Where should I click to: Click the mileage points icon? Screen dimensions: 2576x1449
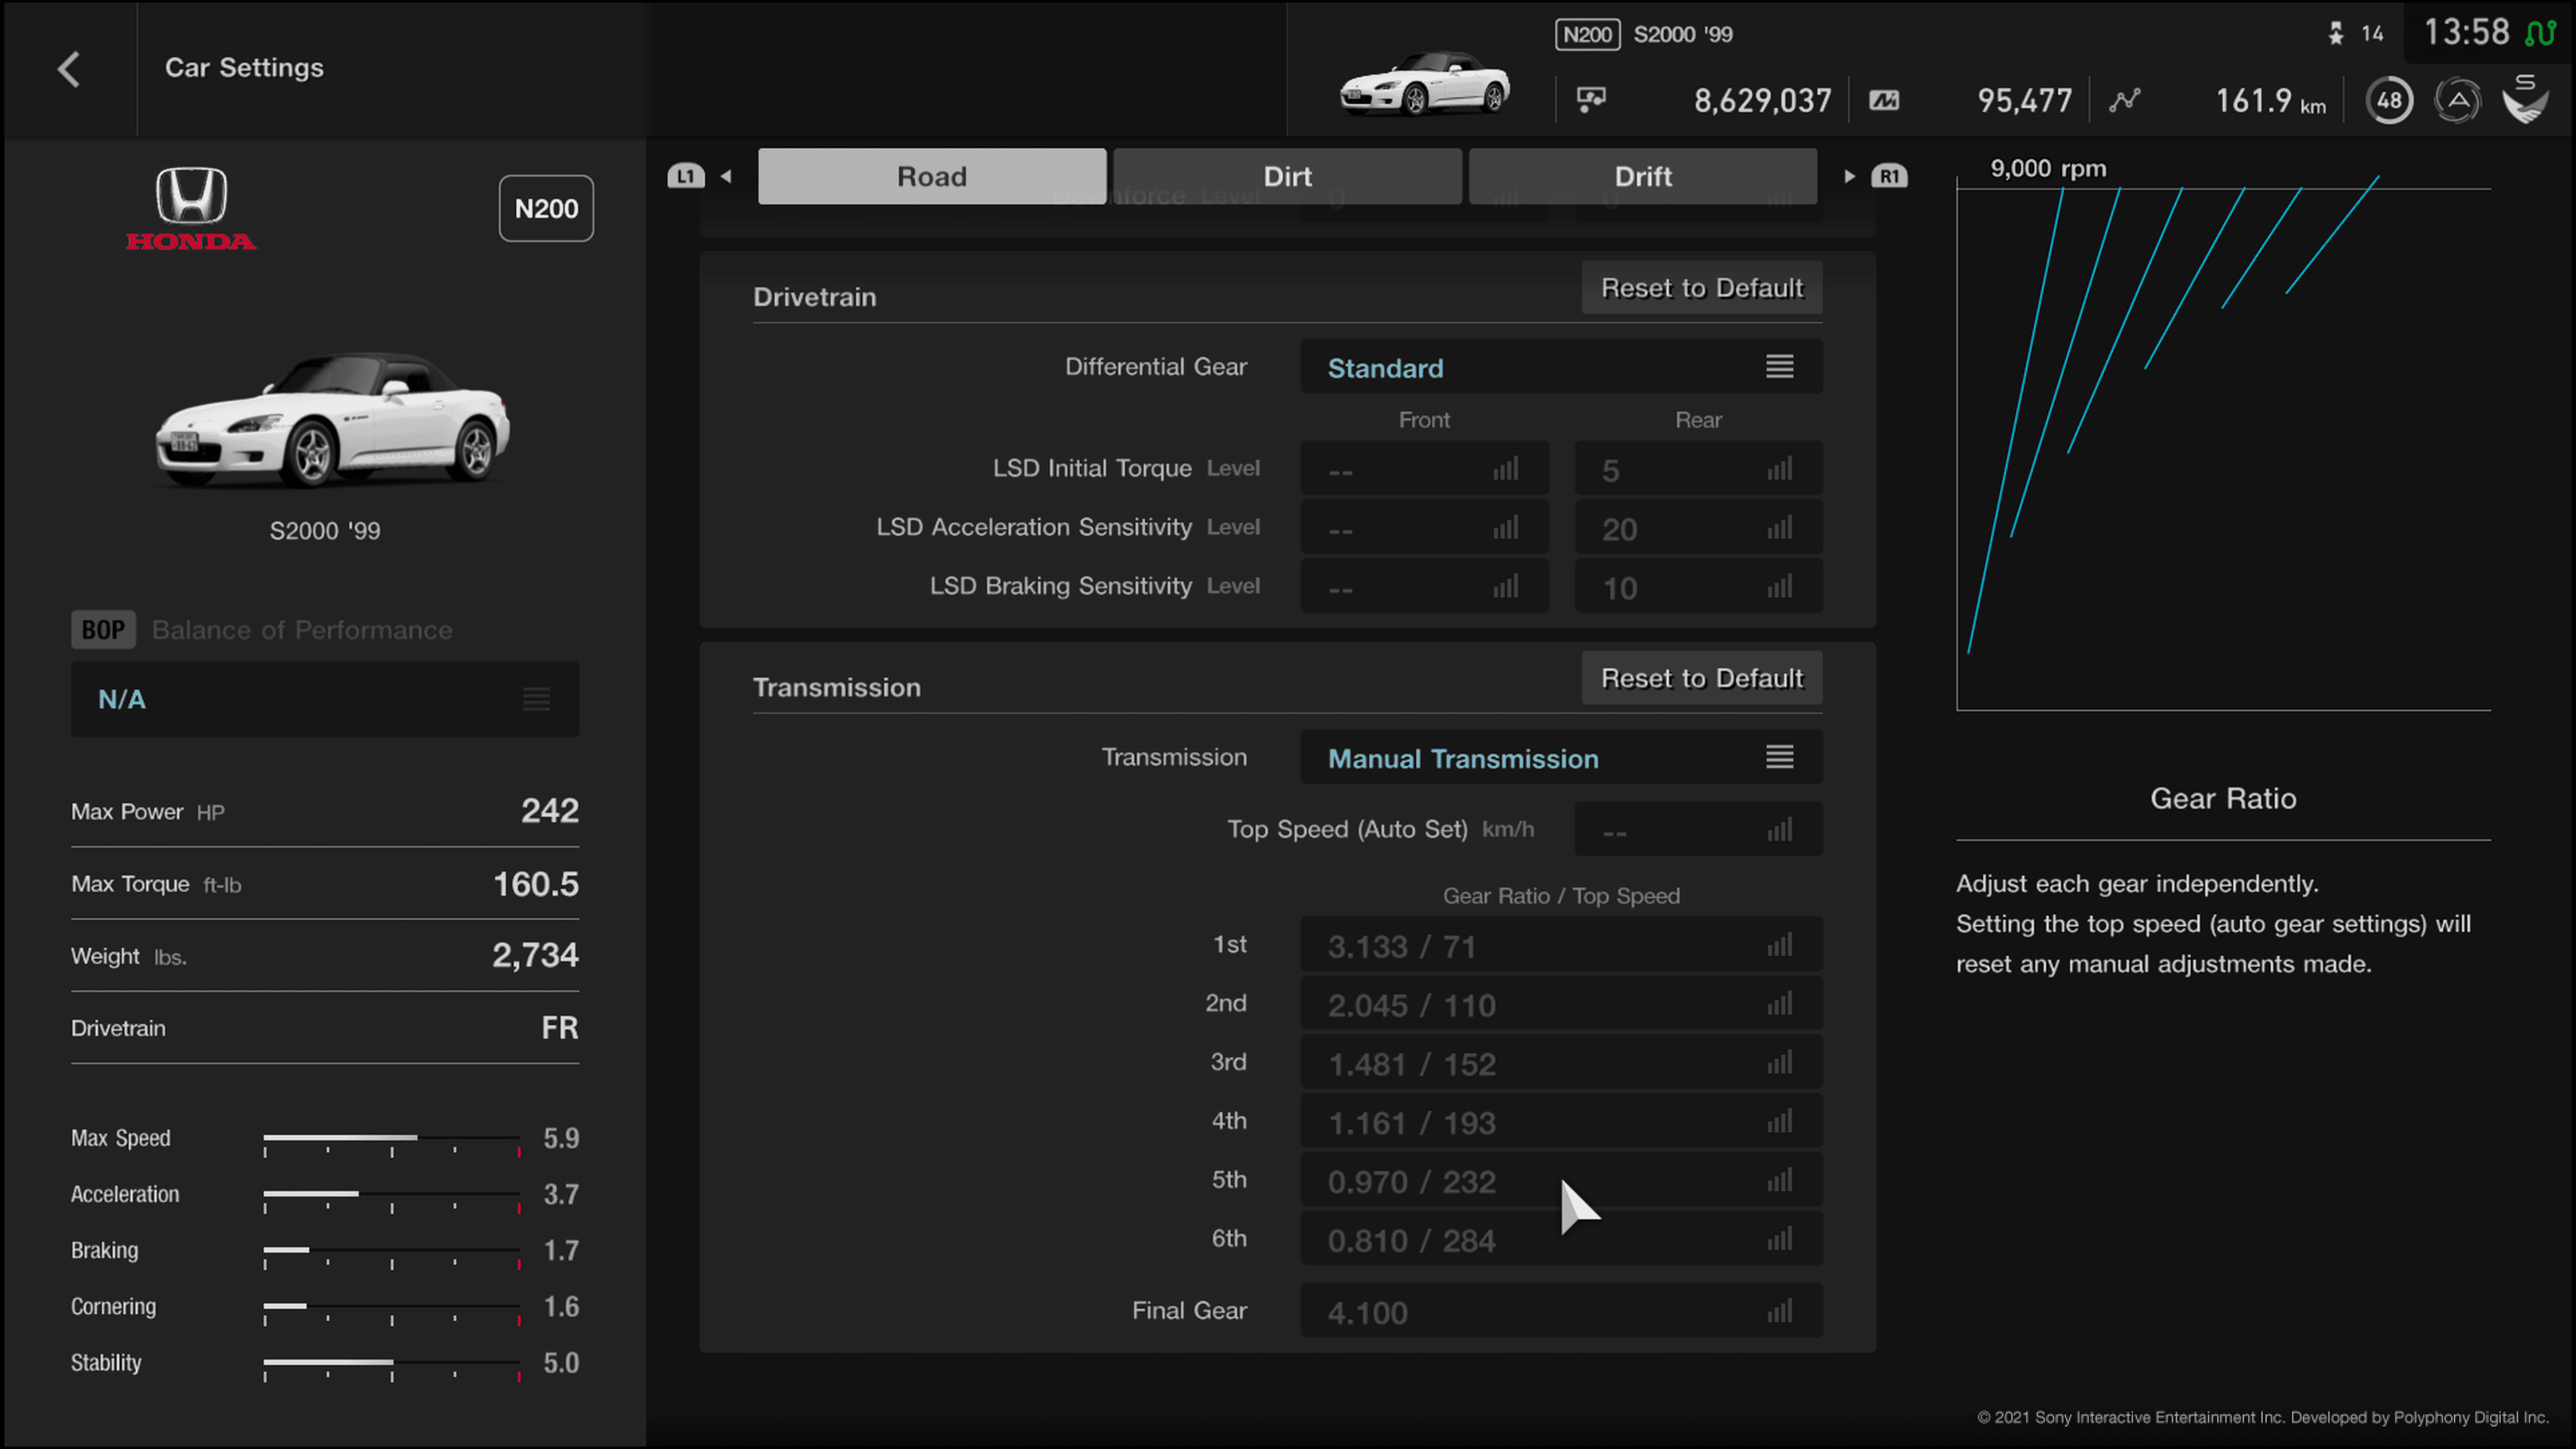1884,100
